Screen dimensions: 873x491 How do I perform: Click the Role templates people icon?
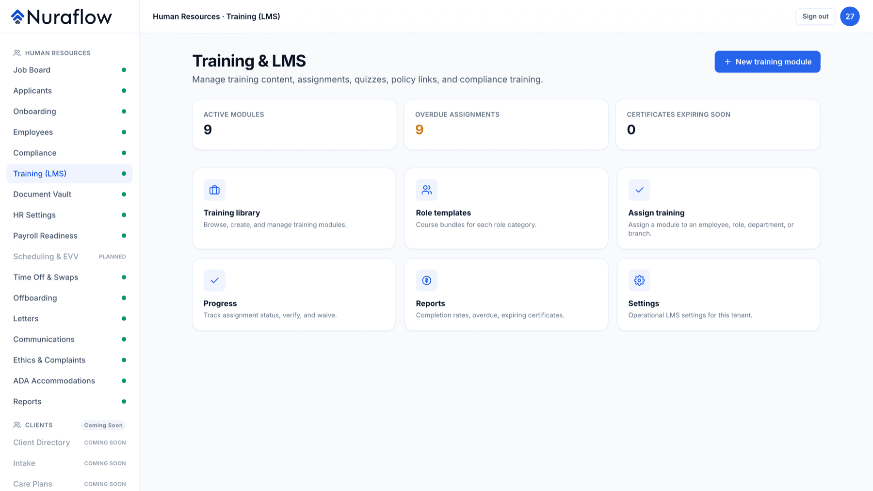click(427, 190)
